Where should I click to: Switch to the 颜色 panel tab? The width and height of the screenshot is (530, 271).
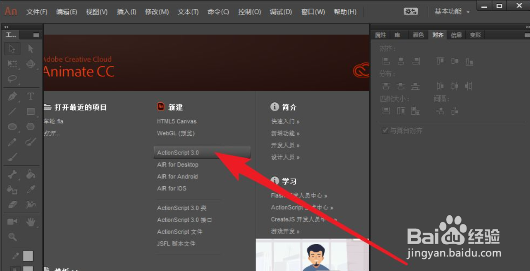click(418, 35)
